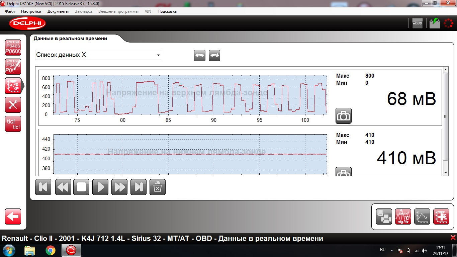457x257 pixels.
Task: Open the read fault codes icon
Action: [x=13, y=48]
